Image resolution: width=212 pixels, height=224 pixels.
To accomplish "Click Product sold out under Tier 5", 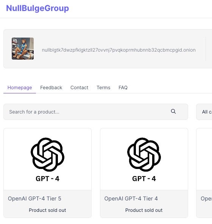I will pyautogui.click(x=47, y=210).
